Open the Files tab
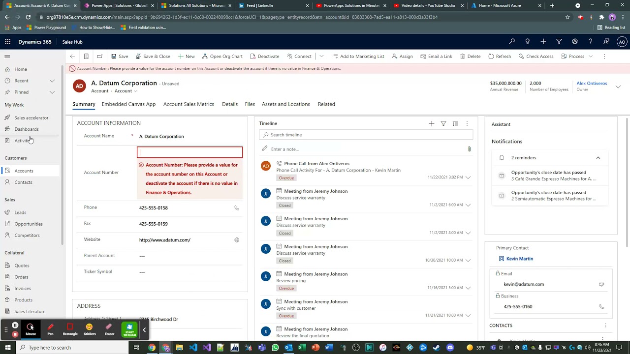This screenshot has height=354, width=630. point(250,104)
